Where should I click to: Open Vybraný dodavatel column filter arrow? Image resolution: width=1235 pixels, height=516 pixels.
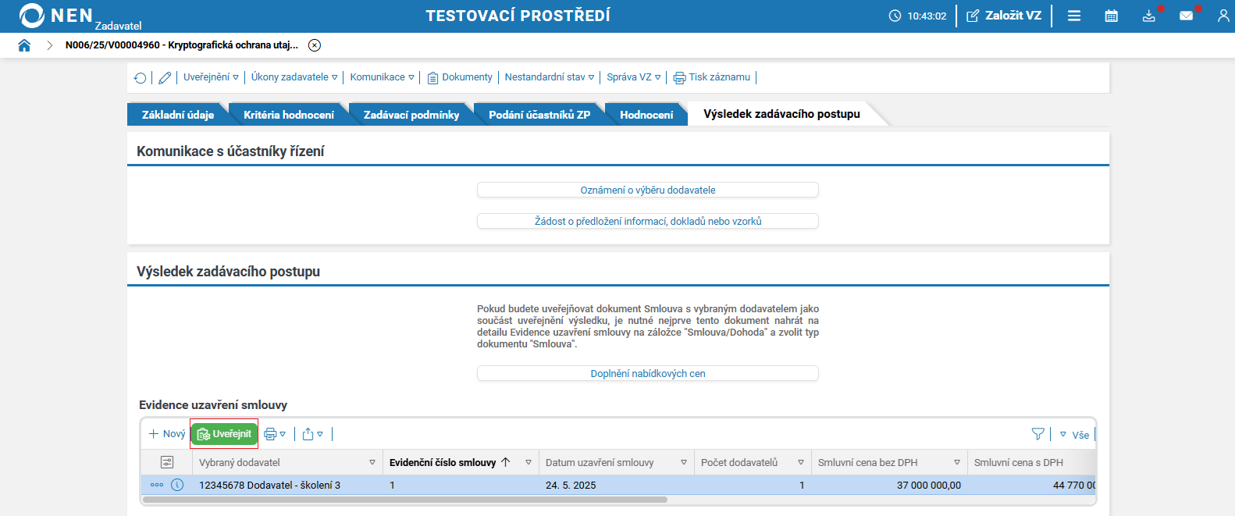coord(372,463)
